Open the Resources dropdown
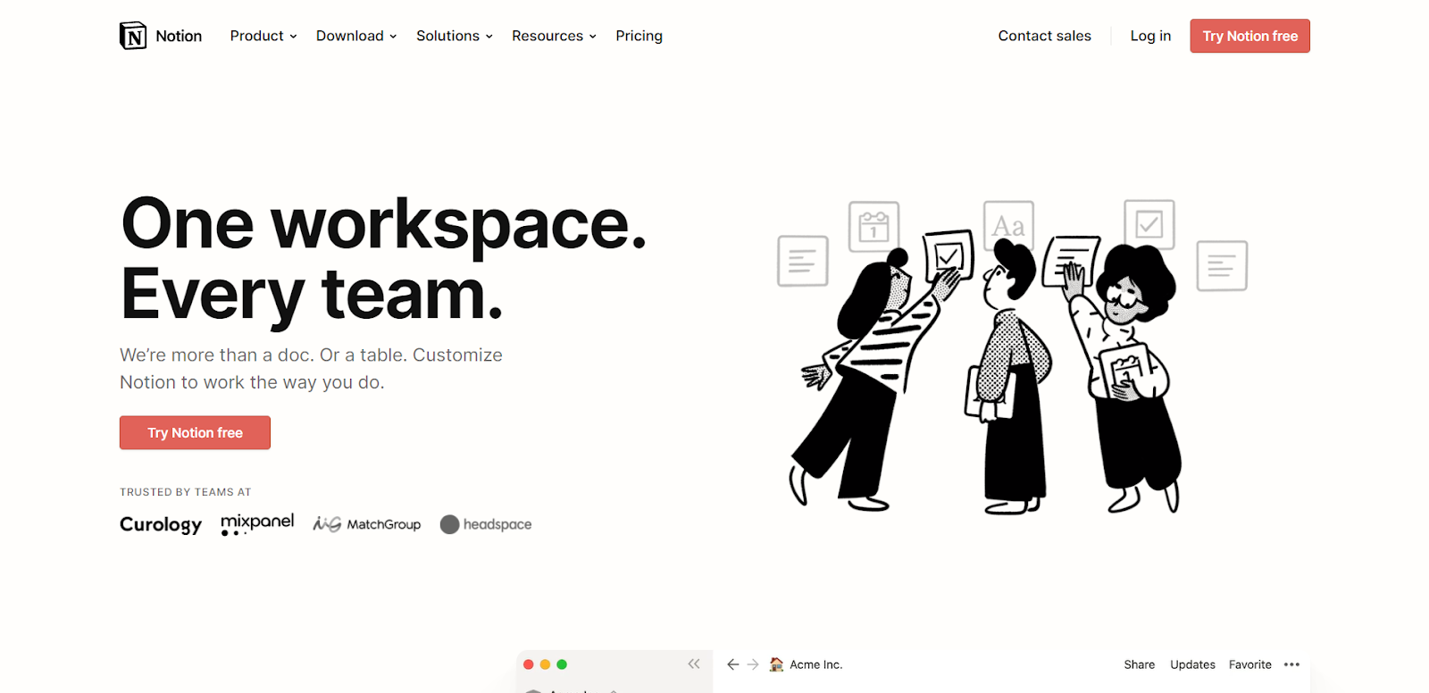1429x693 pixels. click(554, 36)
